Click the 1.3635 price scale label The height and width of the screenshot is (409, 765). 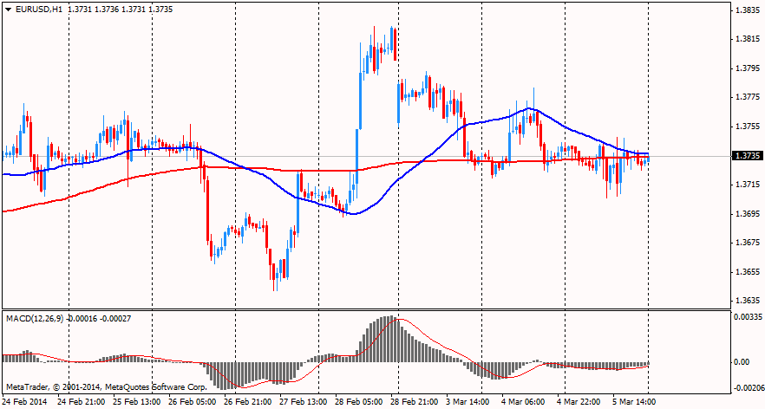click(x=747, y=301)
